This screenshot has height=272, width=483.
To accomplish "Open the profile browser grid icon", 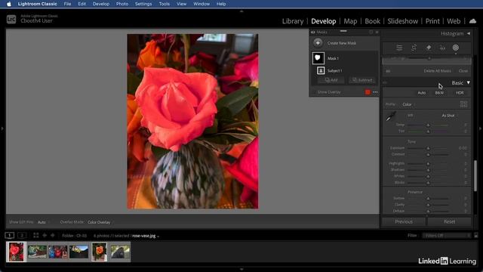I will tap(463, 104).
